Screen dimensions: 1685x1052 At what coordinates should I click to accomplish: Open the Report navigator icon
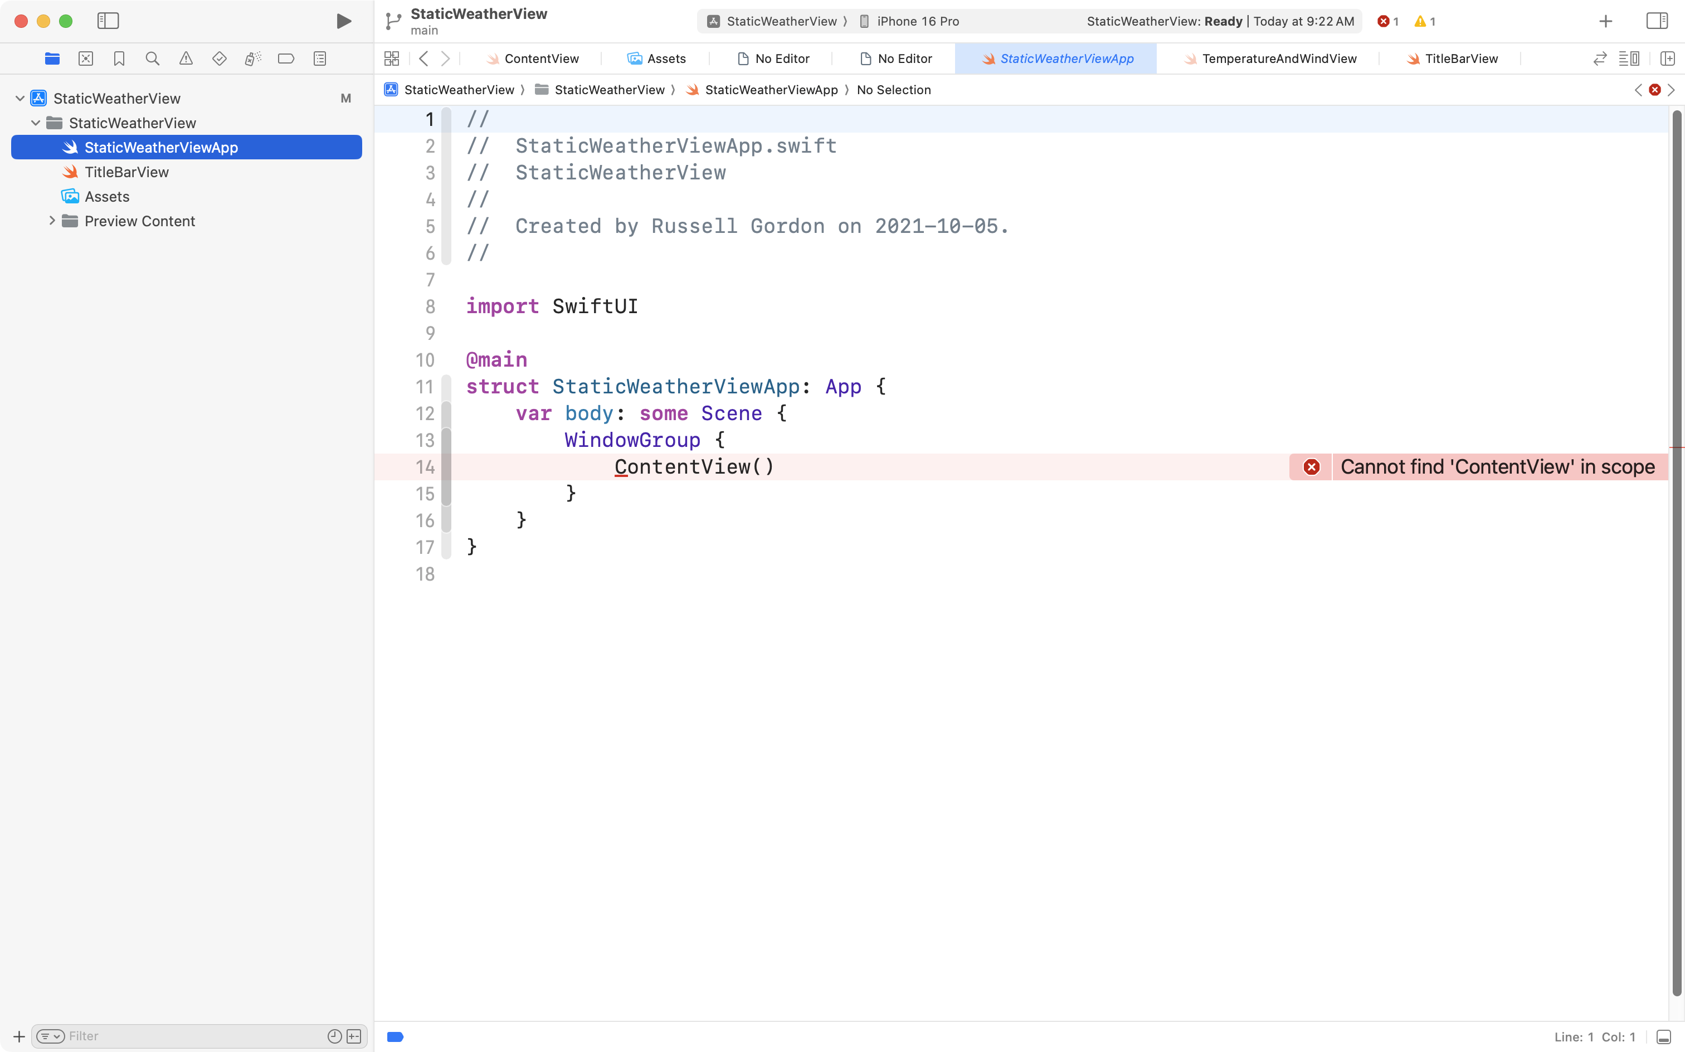[x=319, y=59]
